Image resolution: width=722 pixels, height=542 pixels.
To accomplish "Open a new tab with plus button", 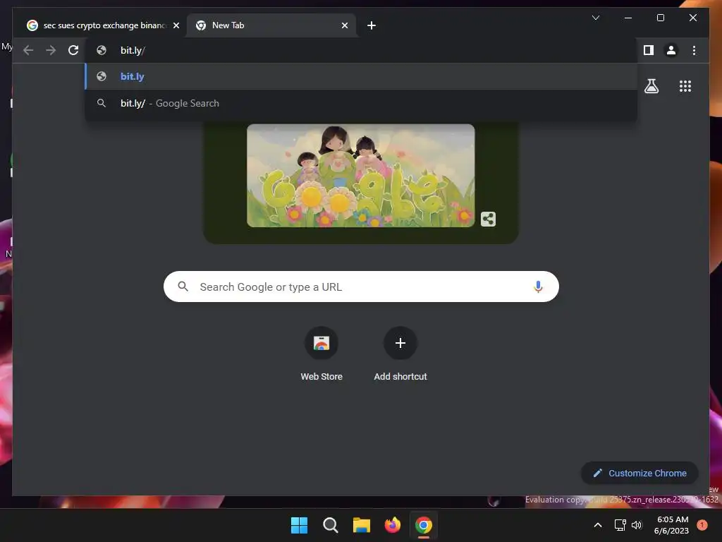I will click(x=371, y=25).
